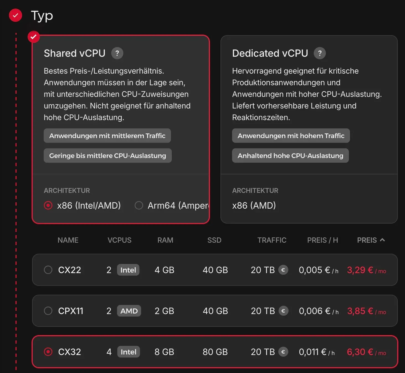Sort by the NAME column header

coord(68,240)
